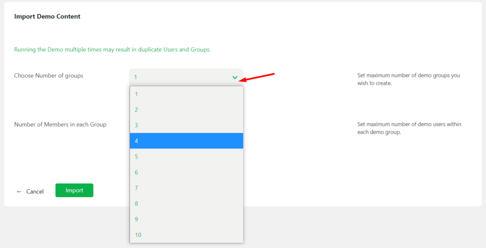This screenshot has width=486, height=248.
Task: Click the Import Demo Content heading
Action: (x=47, y=17)
